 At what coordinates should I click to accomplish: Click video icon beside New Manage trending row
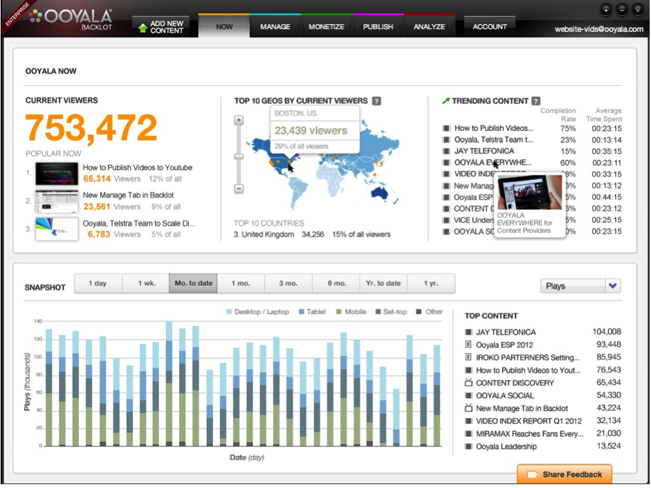tap(446, 186)
